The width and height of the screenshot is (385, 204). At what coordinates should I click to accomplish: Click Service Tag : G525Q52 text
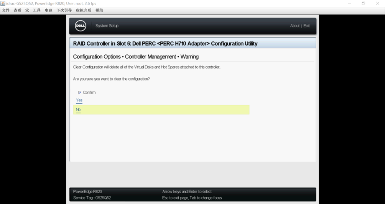point(92,197)
